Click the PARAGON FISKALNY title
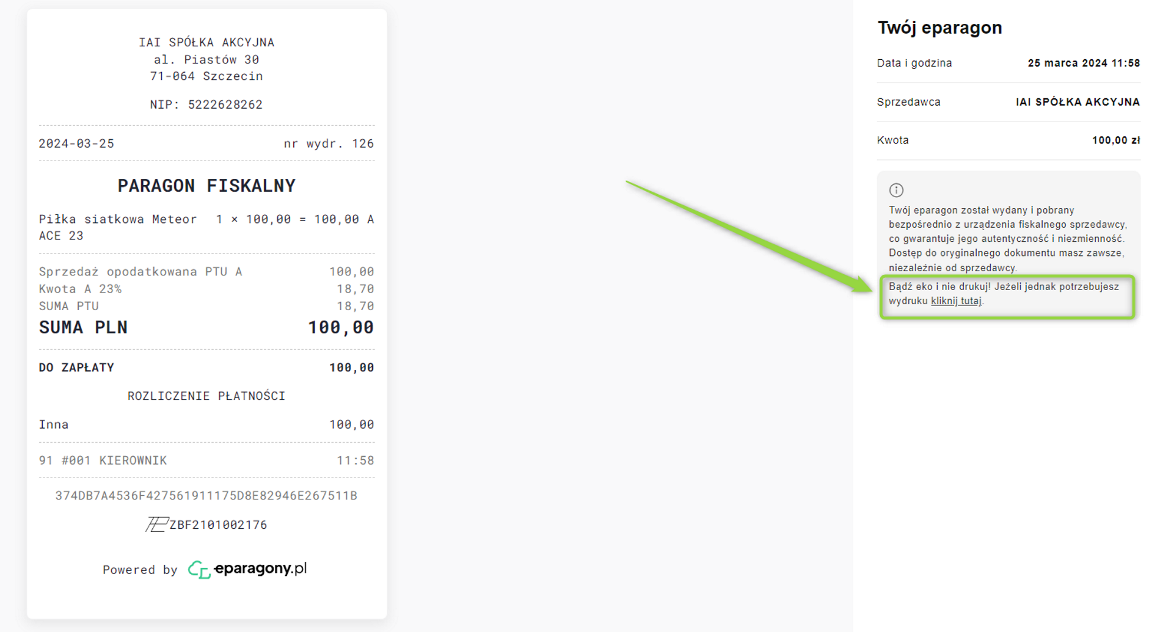Viewport: 1160px width, 632px height. click(x=206, y=186)
